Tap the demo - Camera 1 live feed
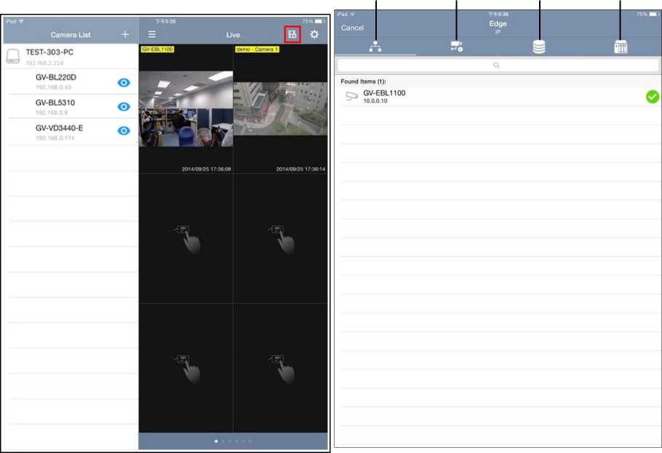662x453 pixels. pos(280,109)
